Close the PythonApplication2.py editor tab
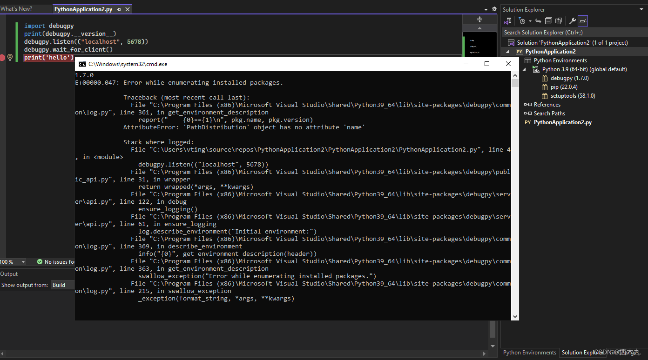This screenshot has width=648, height=360. click(x=128, y=9)
